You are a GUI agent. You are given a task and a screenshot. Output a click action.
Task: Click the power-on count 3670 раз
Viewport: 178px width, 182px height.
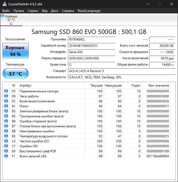[x=162, y=58]
